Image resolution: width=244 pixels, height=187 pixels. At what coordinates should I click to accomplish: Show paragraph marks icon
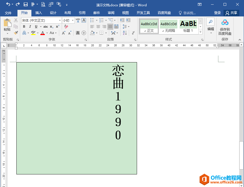pyautogui.click(x=133, y=33)
